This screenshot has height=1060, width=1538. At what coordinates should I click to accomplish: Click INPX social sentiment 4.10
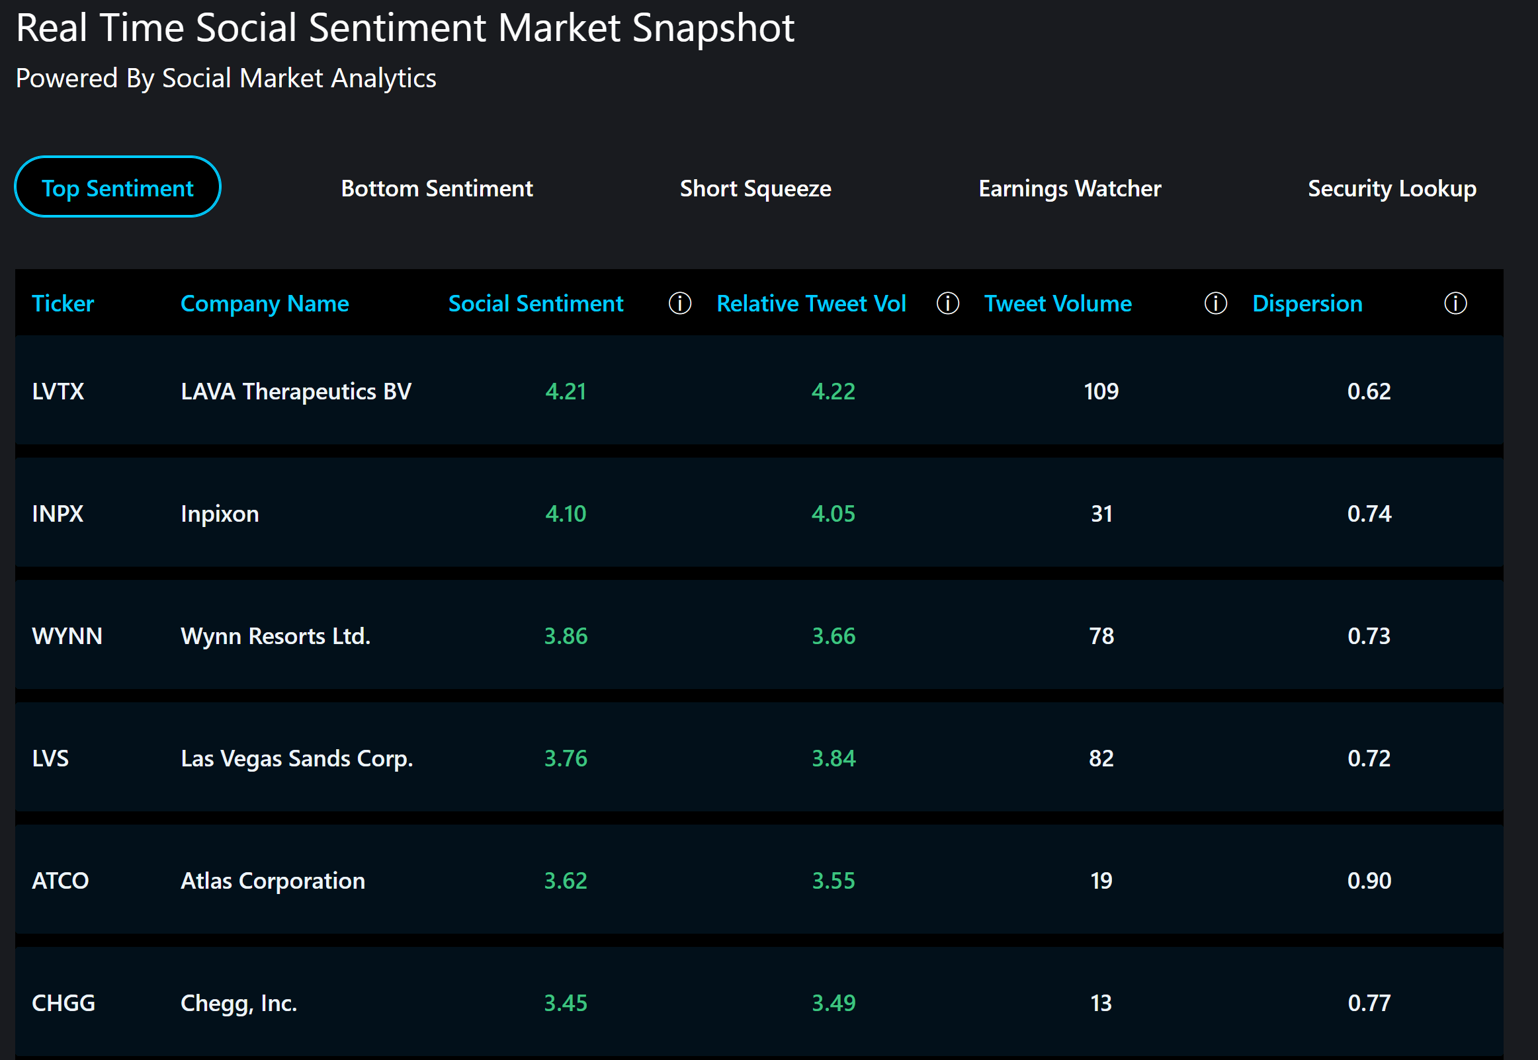(566, 513)
